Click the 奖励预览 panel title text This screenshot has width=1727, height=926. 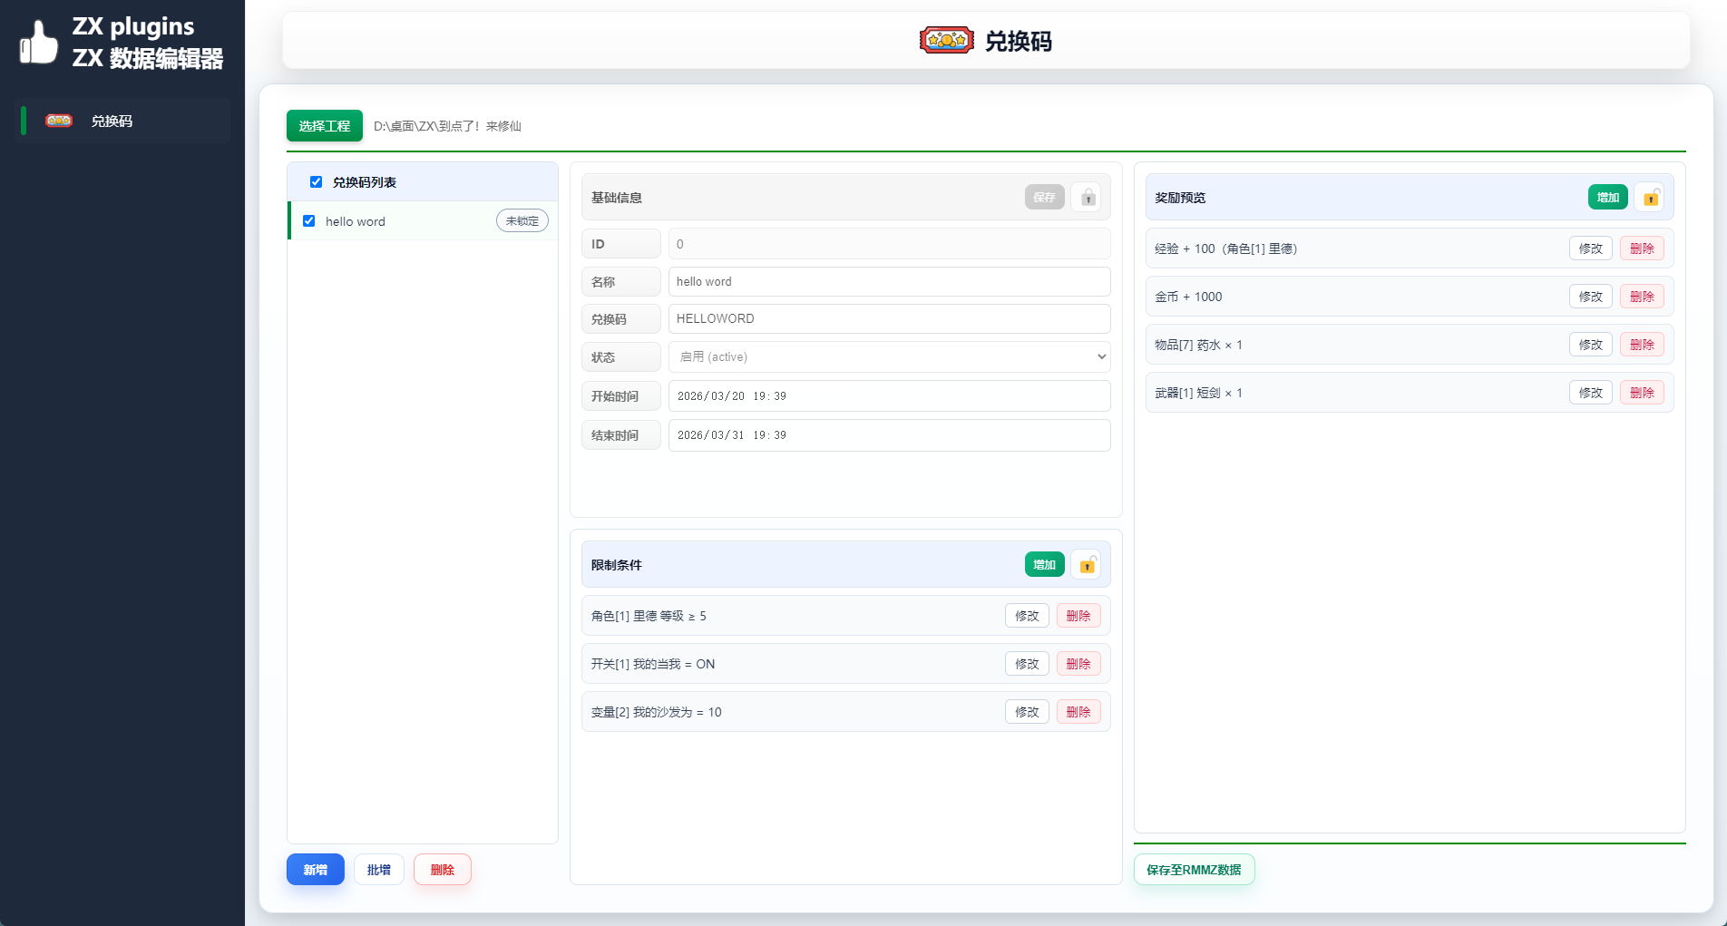point(1180,198)
